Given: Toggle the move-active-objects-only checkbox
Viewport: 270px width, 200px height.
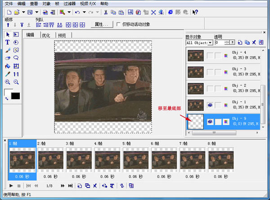Looking at the screenshot, I should click(118, 24).
